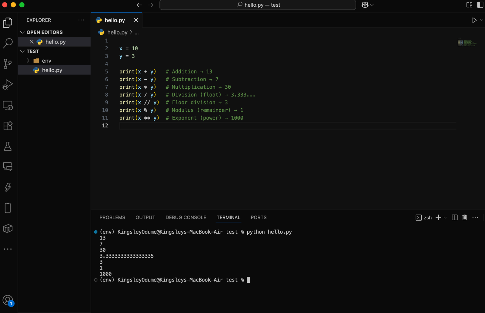
Task: Select the Source Control icon
Action: click(8, 64)
